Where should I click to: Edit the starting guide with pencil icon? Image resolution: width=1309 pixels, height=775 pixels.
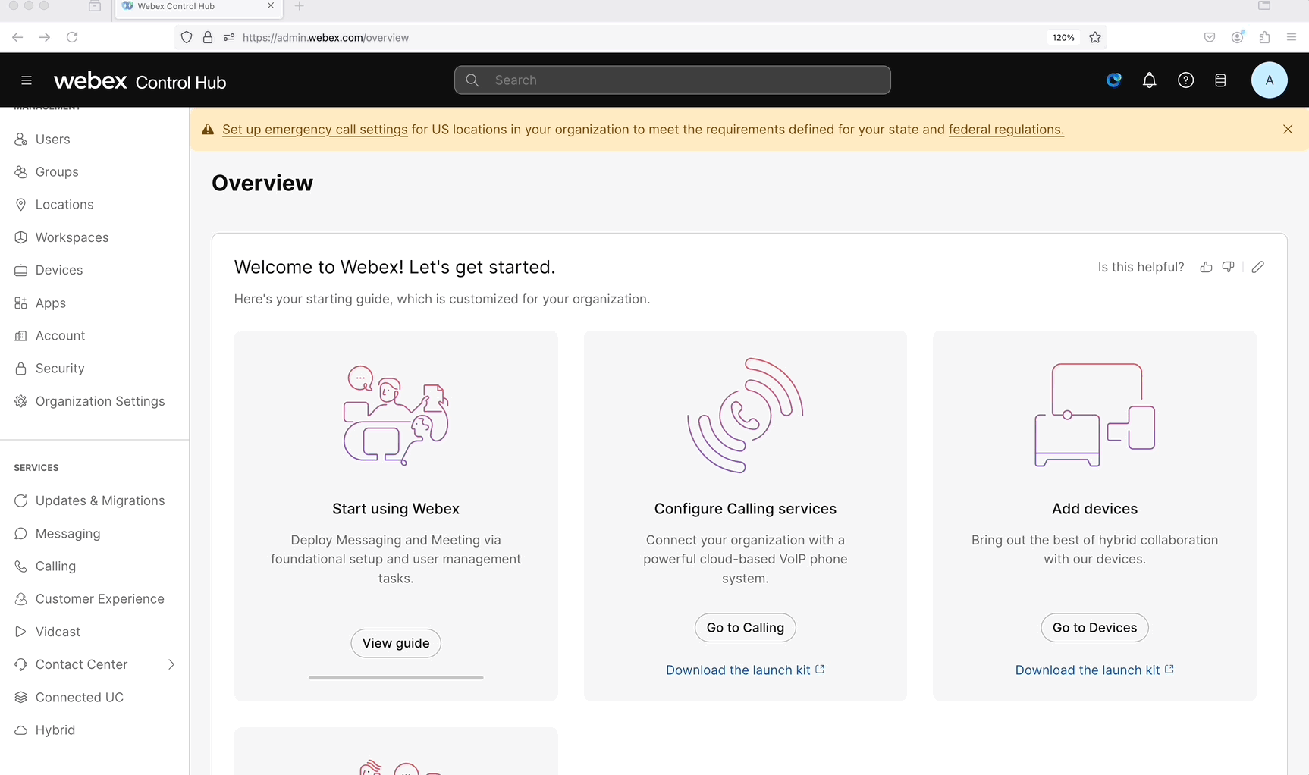coord(1257,267)
